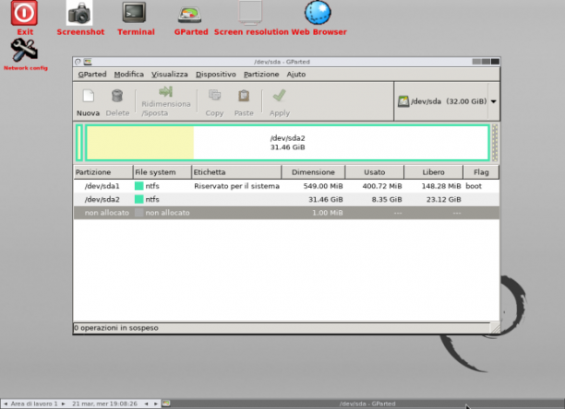Open the Modifica menu
Image resolution: width=565 pixels, height=409 pixels.
coord(128,75)
